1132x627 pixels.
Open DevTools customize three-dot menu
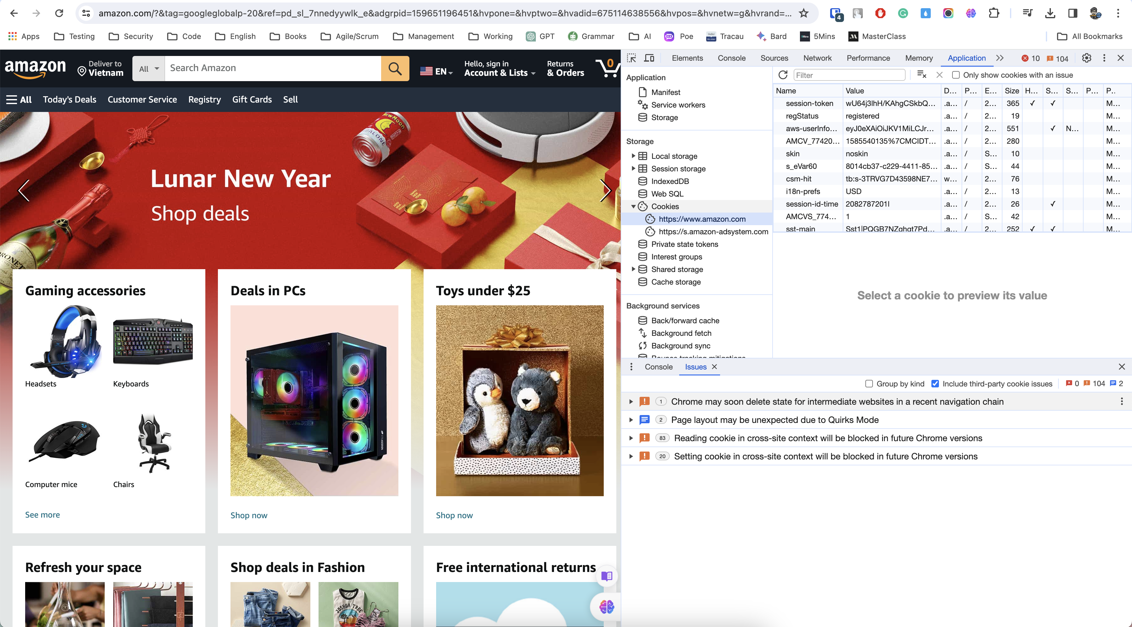tap(1104, 58)
